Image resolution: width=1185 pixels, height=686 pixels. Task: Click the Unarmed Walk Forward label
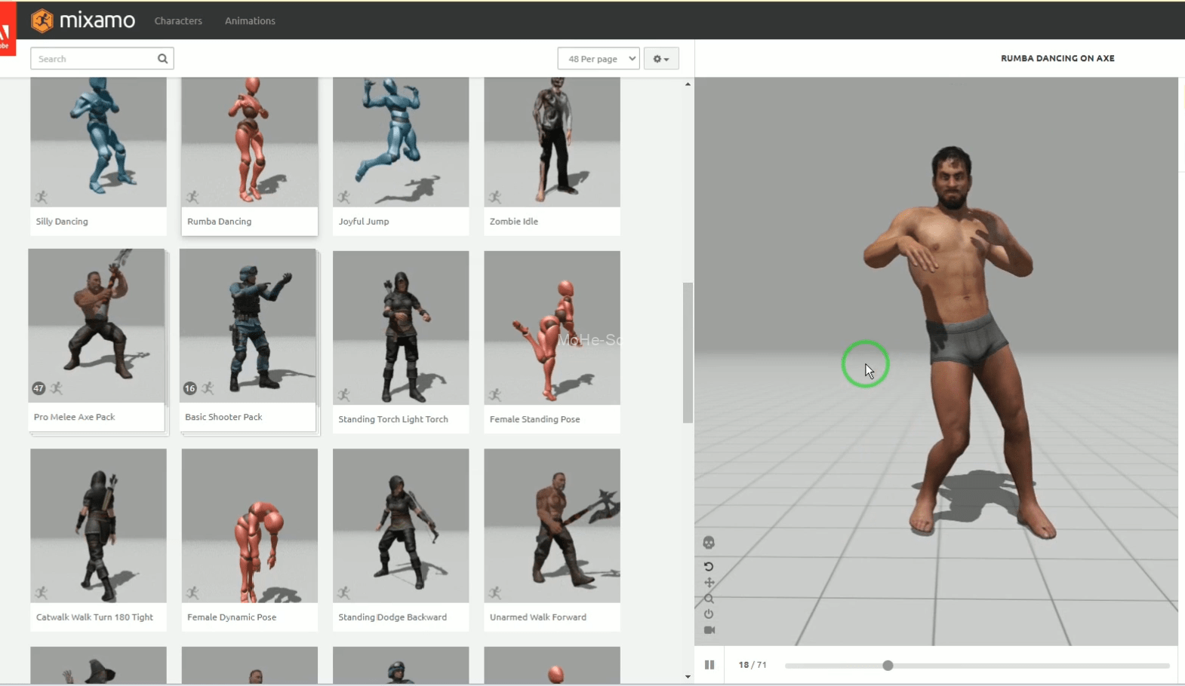pos(538,617)
